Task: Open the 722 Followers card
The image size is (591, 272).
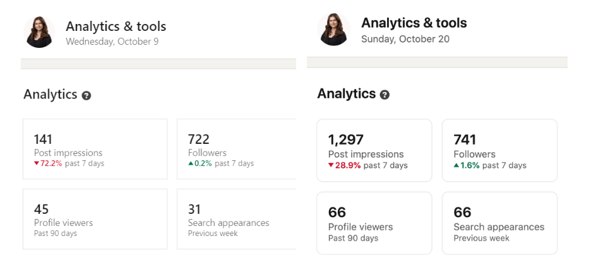Action: (x=236, y=149)
